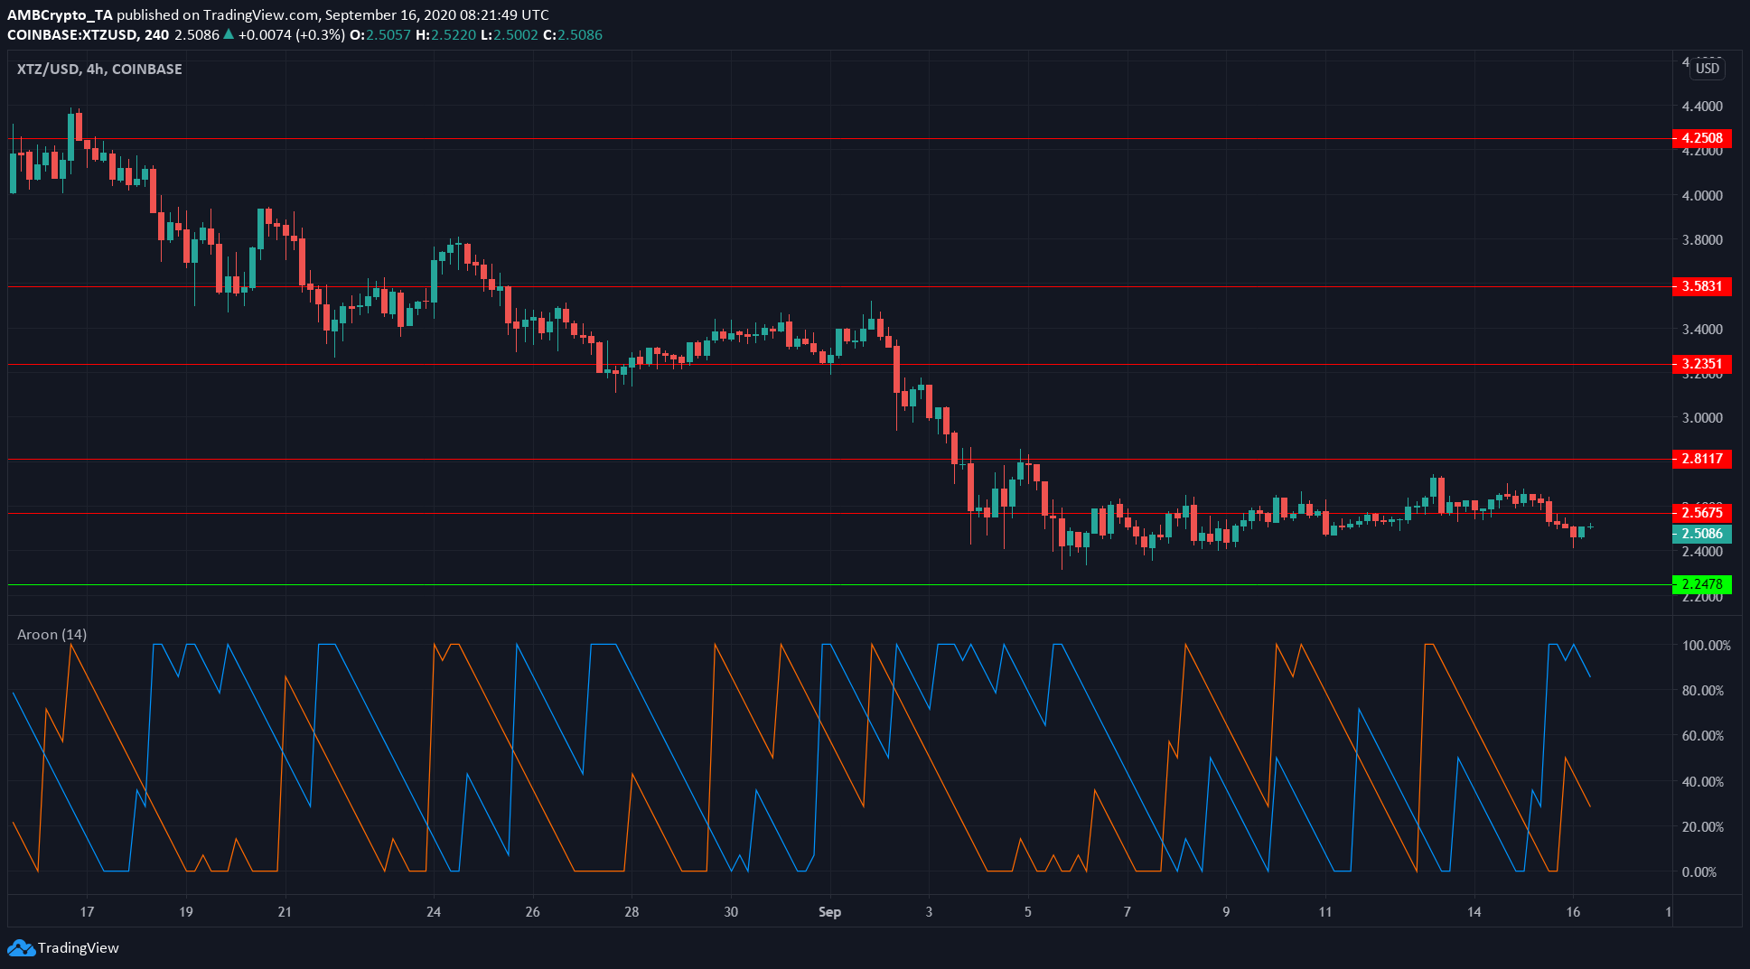Click date 16 on the time axis
Image resolution: width=1750 pixels, height=969 pixels.
(x=1573, y=911)
